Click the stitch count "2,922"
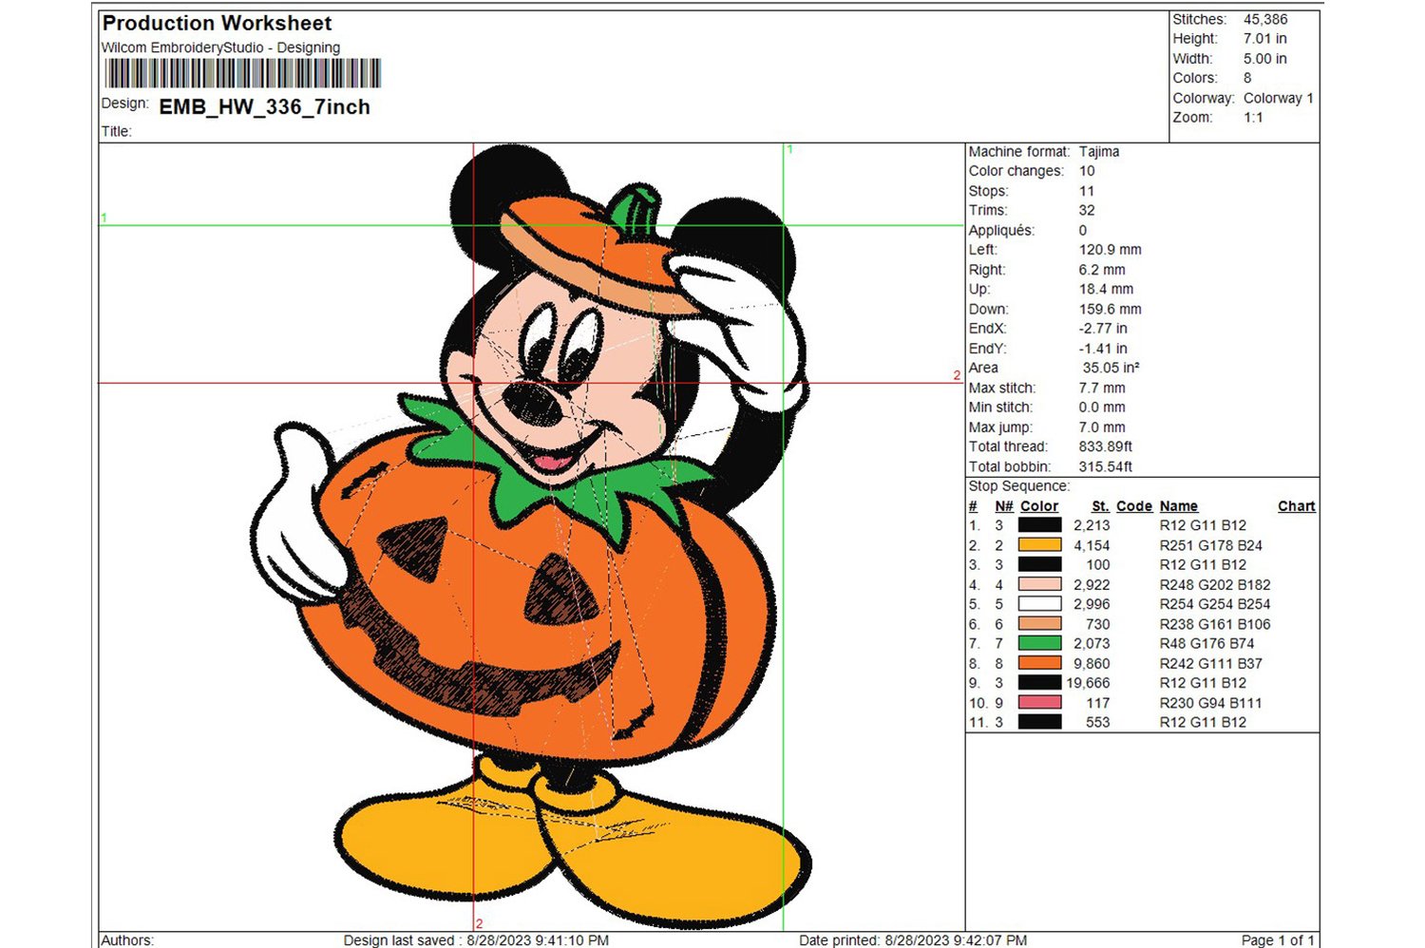1425x948 pixels. click(x=1092, y=584)
